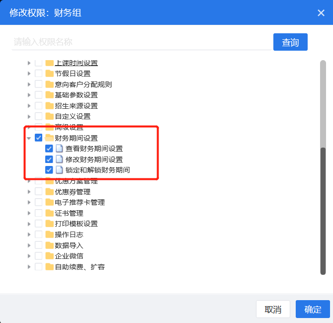Click the 查询 search button
This screenshot has height=323, width=333.
[290, 42]
